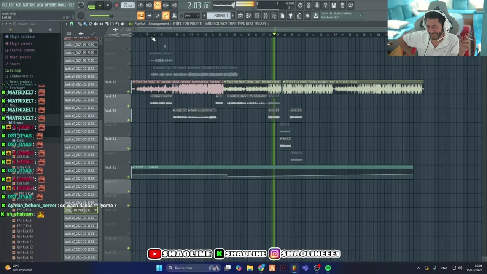Image resolution: width=487 pixels, height=274 pixels.
Task: Click the undo history icon
Action: 300,5
